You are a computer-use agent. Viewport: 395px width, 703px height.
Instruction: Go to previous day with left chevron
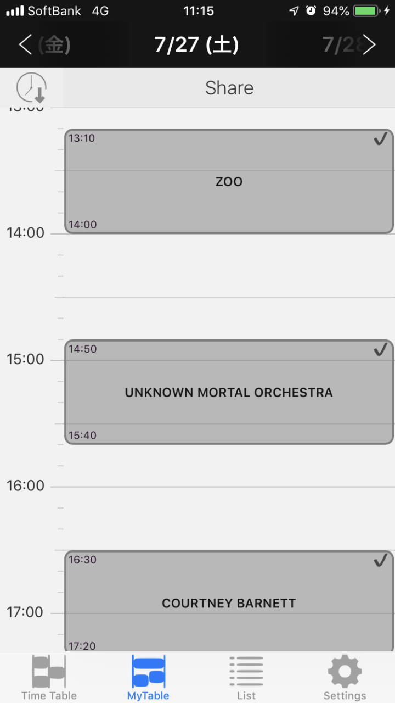[x=25, y=45]
